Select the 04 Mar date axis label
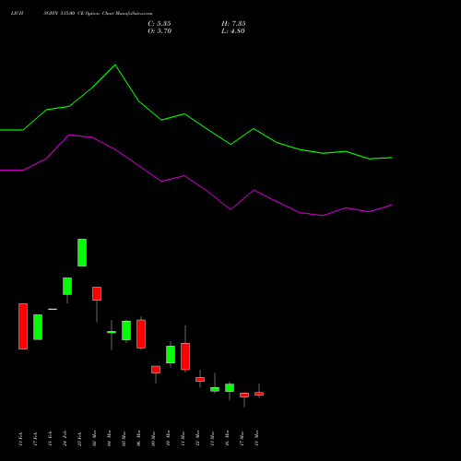The image size is (461, 461). (x=109, y=438)
